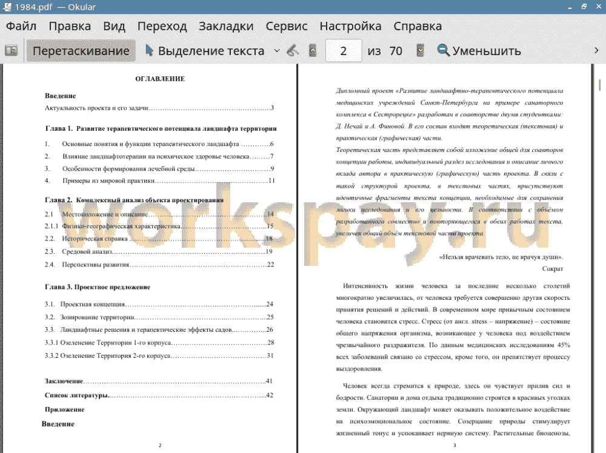Viewport: 606px width, 453px height.
Task: Open the Настройка menu
Action: pos(350,26)
